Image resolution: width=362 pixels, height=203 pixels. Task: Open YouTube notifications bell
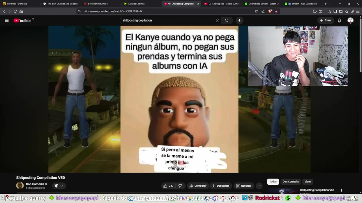[x=339, y=20]
